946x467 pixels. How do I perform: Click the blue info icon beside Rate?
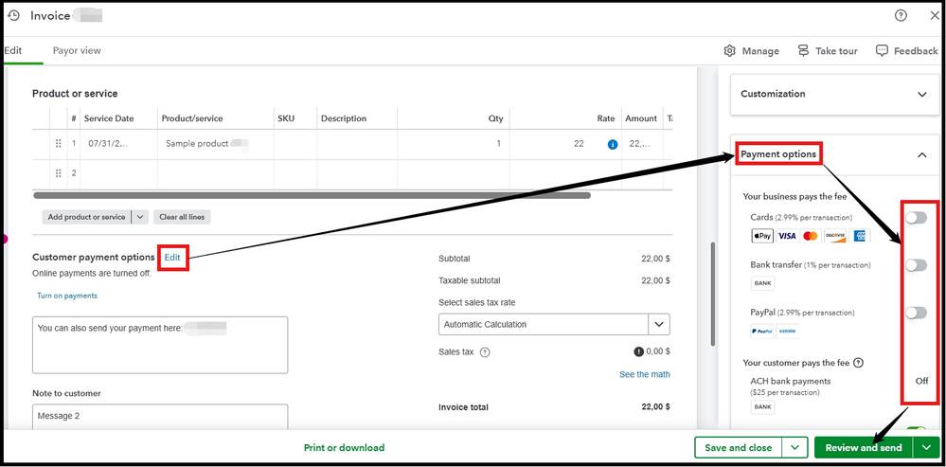pos(613,144)
